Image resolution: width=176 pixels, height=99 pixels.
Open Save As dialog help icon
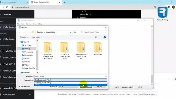tap(105, 37)
